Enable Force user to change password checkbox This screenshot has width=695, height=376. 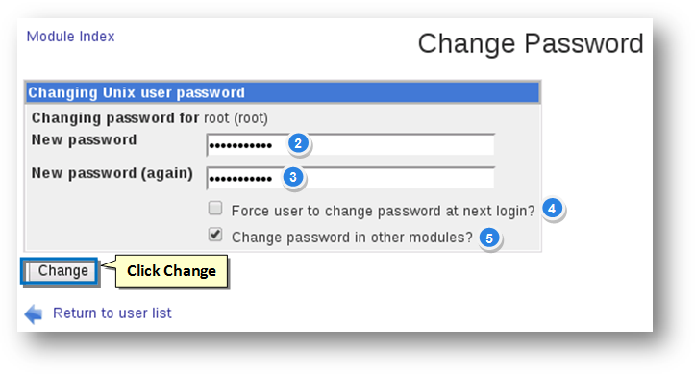click(x=215, y=208)
